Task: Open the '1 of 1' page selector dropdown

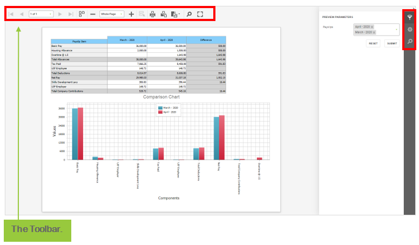Action: click(x=41, y=14)
